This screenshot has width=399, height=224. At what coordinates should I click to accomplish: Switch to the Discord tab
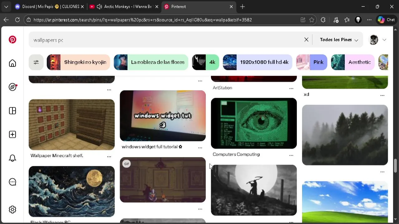click(49, 7)
